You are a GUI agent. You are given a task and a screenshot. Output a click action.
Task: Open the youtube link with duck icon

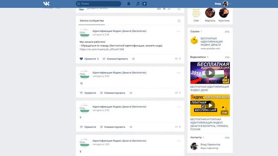(194, 40)
